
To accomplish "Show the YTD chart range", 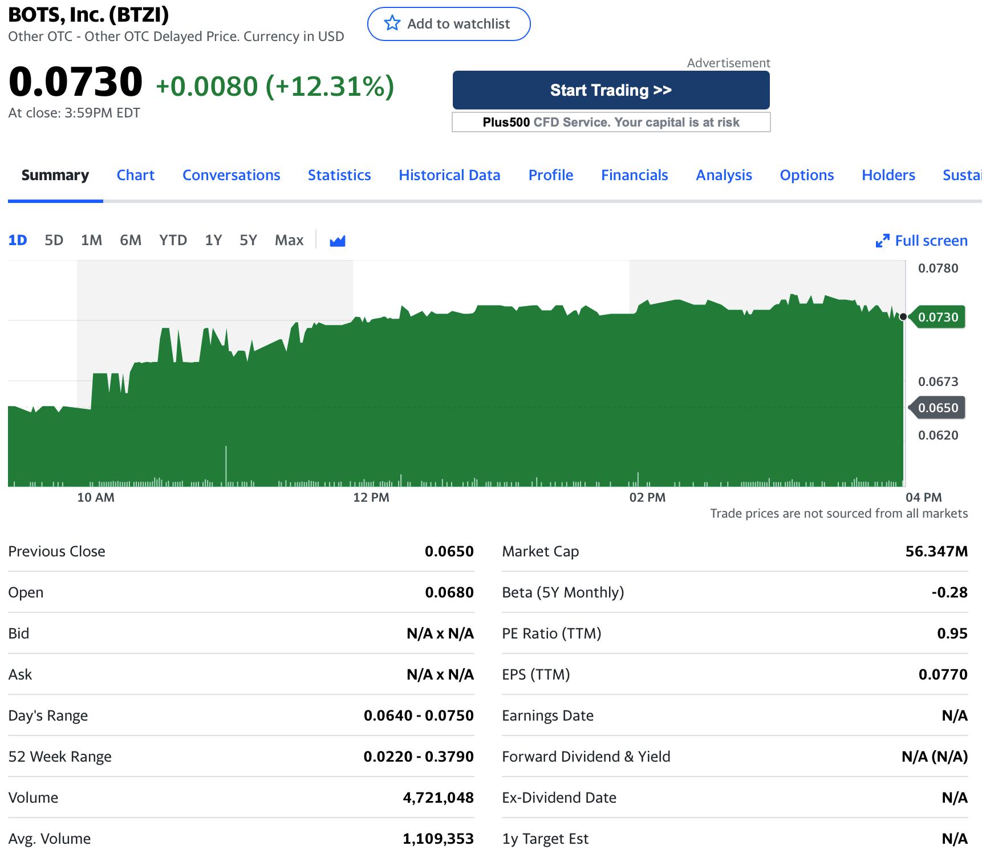I will pos(173,240).
